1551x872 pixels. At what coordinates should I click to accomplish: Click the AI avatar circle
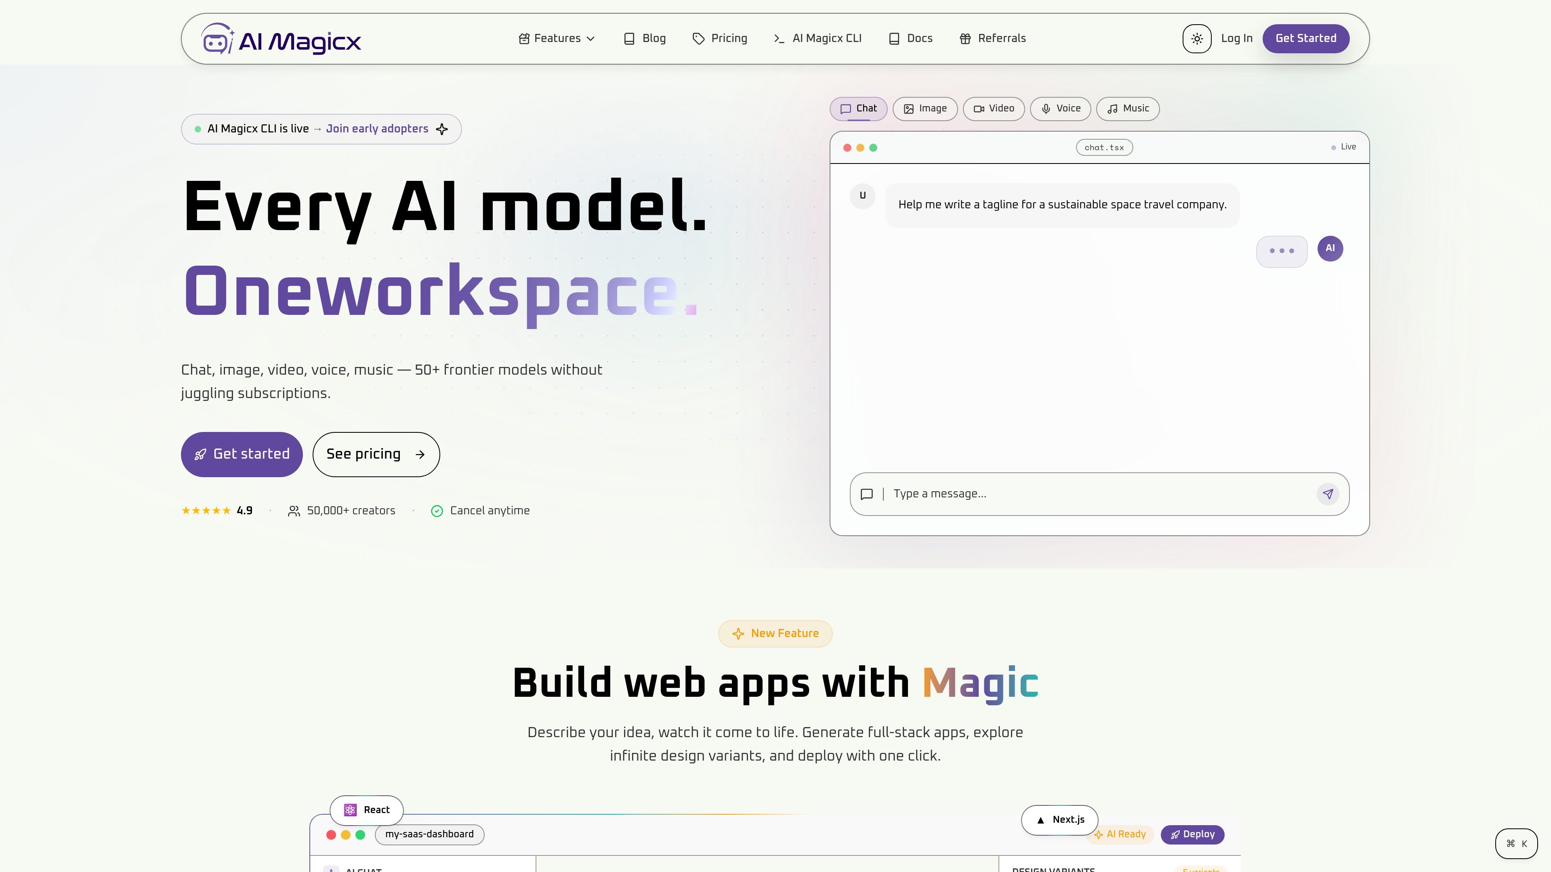[1330, 249]
